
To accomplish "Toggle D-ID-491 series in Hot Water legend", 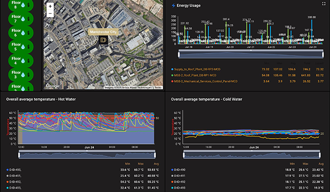I will click(14, 176).
